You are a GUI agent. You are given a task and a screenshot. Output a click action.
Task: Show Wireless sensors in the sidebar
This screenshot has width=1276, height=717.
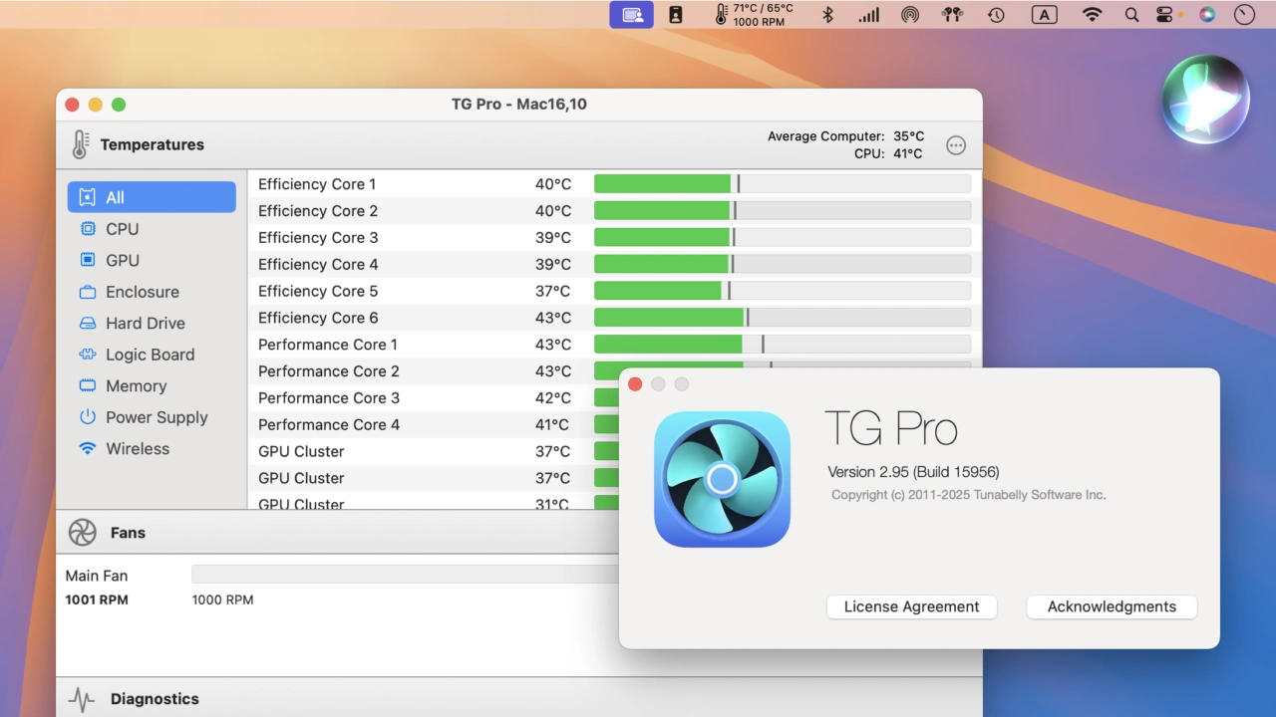[138, 448]
